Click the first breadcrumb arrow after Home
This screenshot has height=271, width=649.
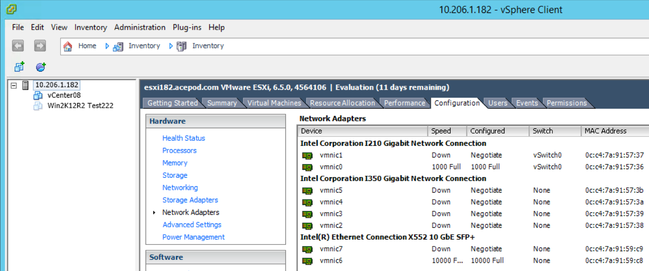coord(107,46)
